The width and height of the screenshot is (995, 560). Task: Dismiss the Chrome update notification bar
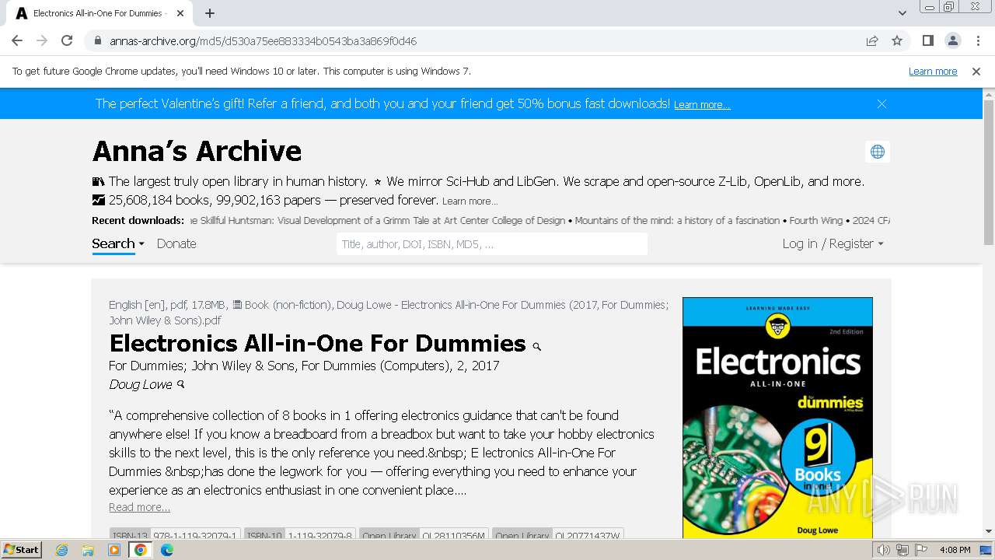[976, 71]
